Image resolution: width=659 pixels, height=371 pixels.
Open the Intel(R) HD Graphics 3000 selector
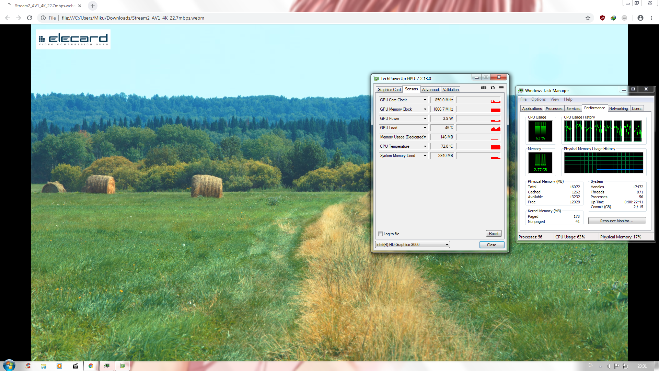point(413,245)
